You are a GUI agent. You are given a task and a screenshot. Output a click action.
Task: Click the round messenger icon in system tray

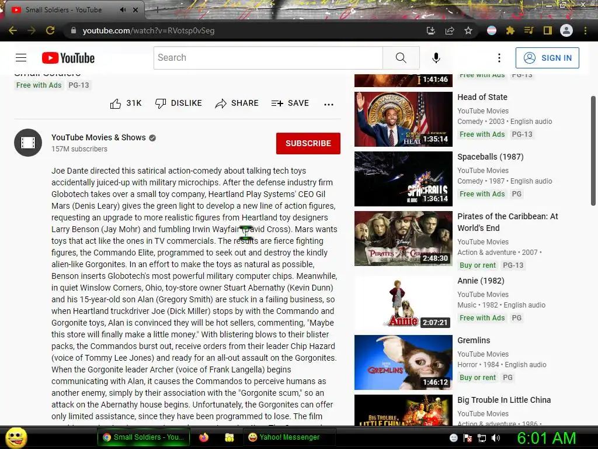(453, 438)
